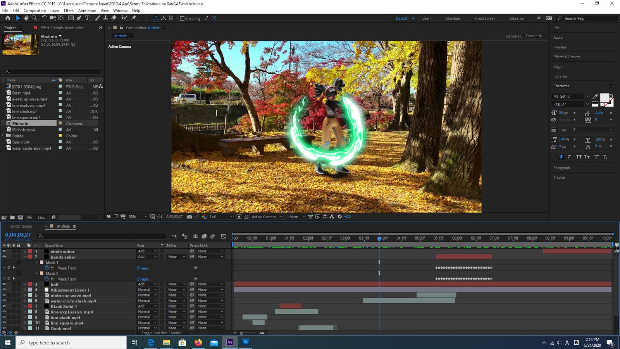Image resolution: width=620 pixels, height=349 pixels.
Task: Adjust the timeline zoom slider
Action: [x=241, y=333]
